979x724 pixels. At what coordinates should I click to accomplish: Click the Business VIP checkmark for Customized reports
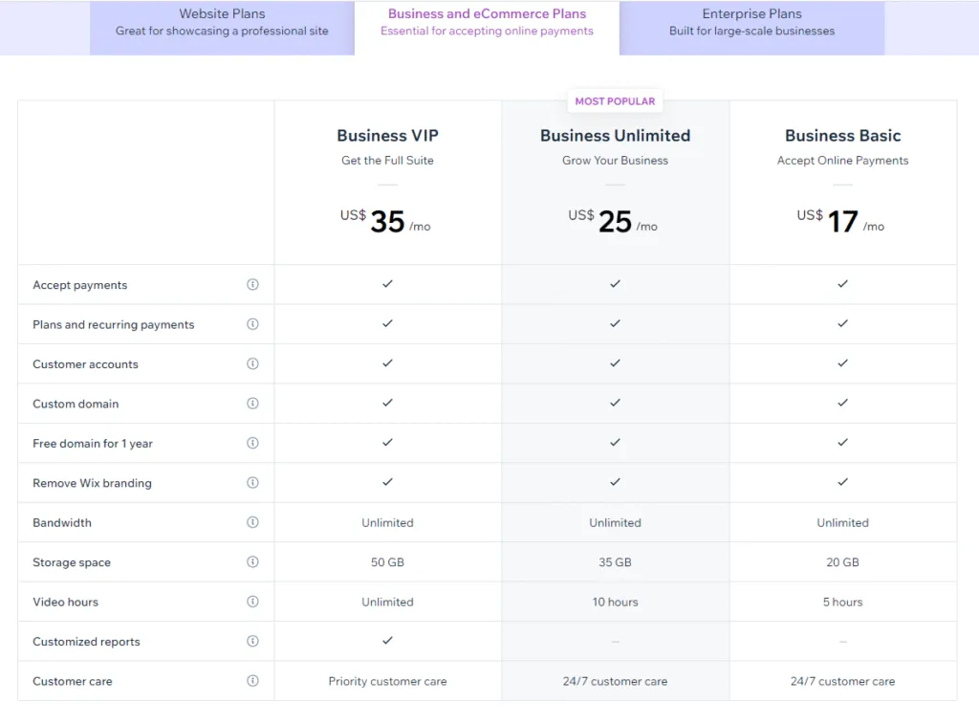click(x=387, y=641)
